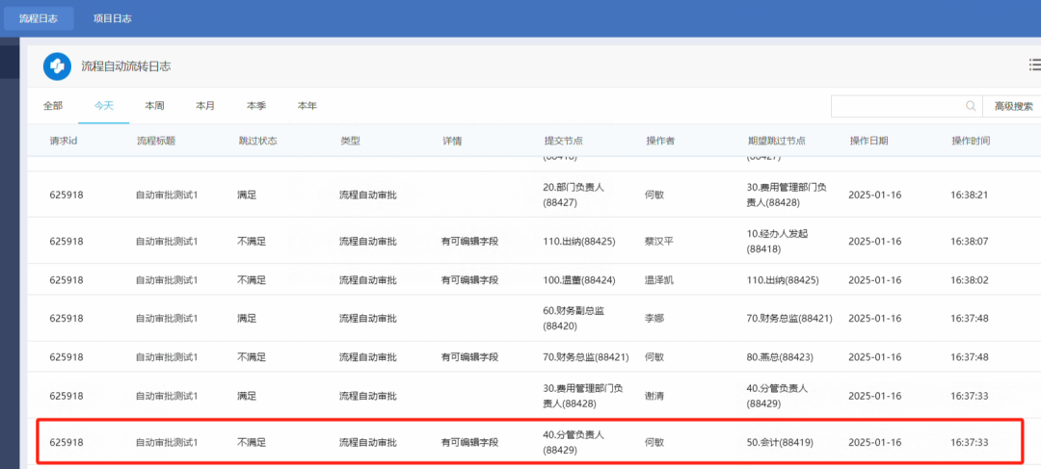This screenshot has height=469, width=1041.
Task: Click the 流程自动流转日志 page title
Action: pos(126,66)
